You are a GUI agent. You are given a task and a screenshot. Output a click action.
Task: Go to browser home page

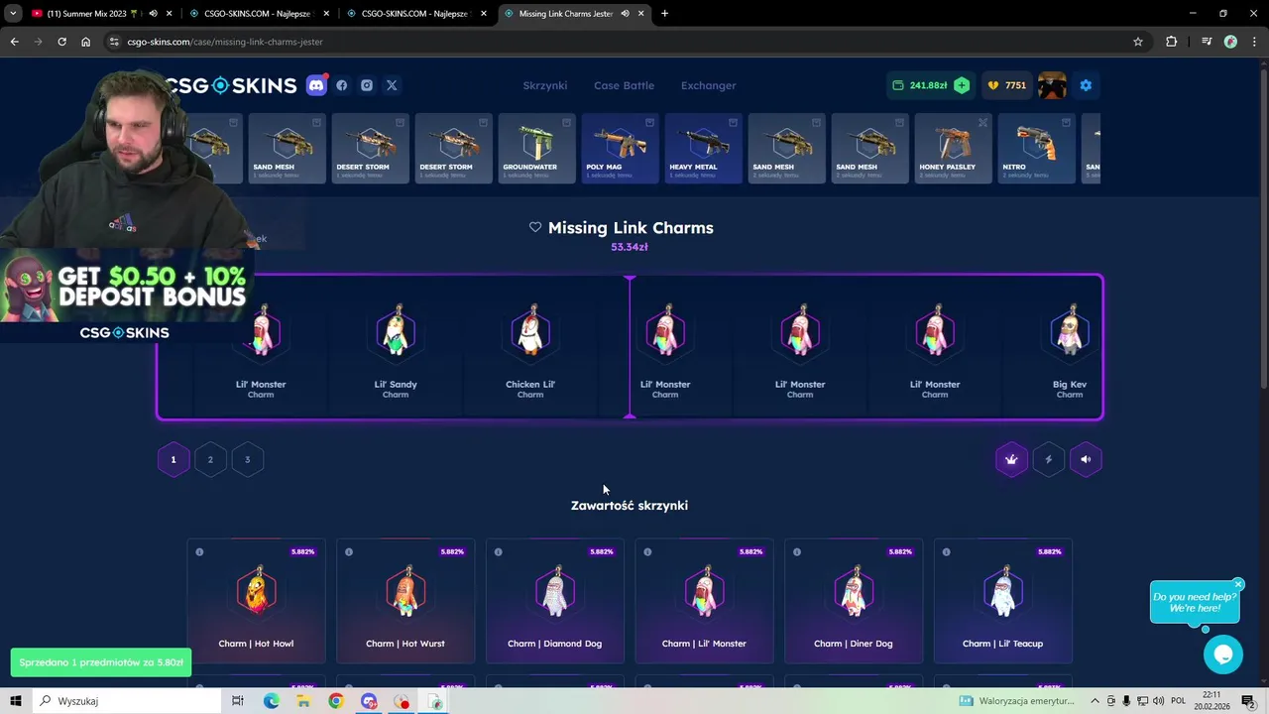pos(85,42)
